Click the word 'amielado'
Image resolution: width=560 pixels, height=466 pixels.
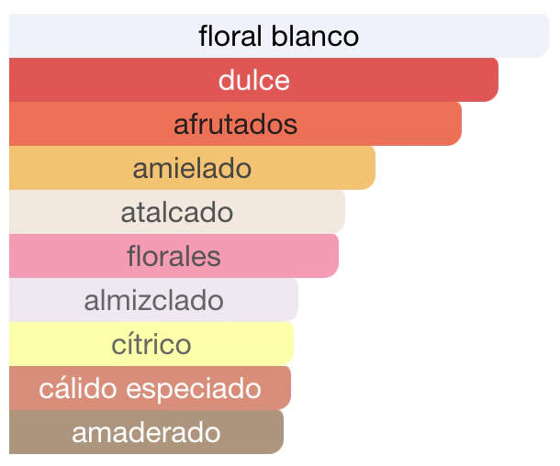pyautogui.click(x=192, y=168)
